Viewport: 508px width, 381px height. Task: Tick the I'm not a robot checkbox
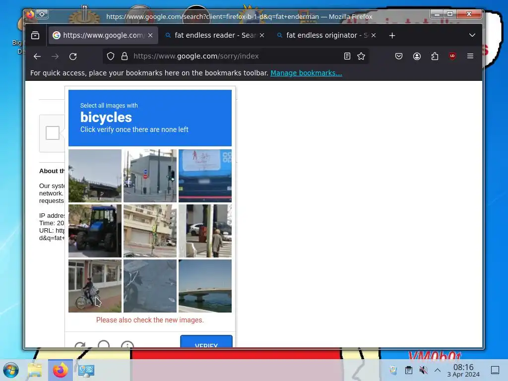(53, 133)
